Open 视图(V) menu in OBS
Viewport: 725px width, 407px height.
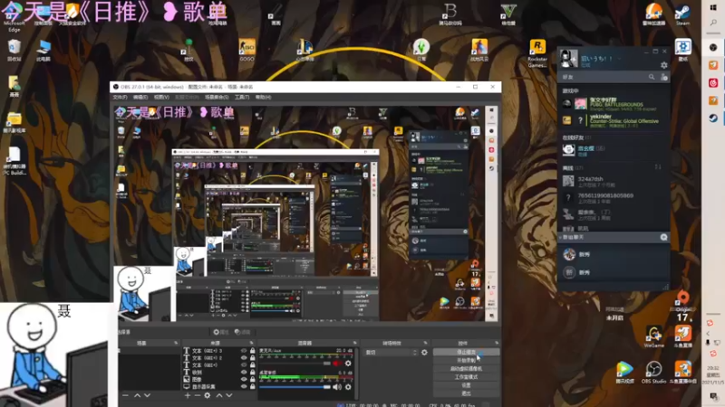tap(161, 98)
